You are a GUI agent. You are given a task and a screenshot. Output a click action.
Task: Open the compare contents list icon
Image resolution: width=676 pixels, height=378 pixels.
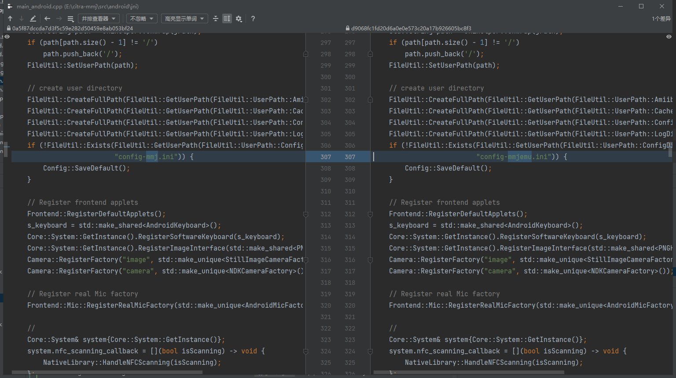coord(70,18)
